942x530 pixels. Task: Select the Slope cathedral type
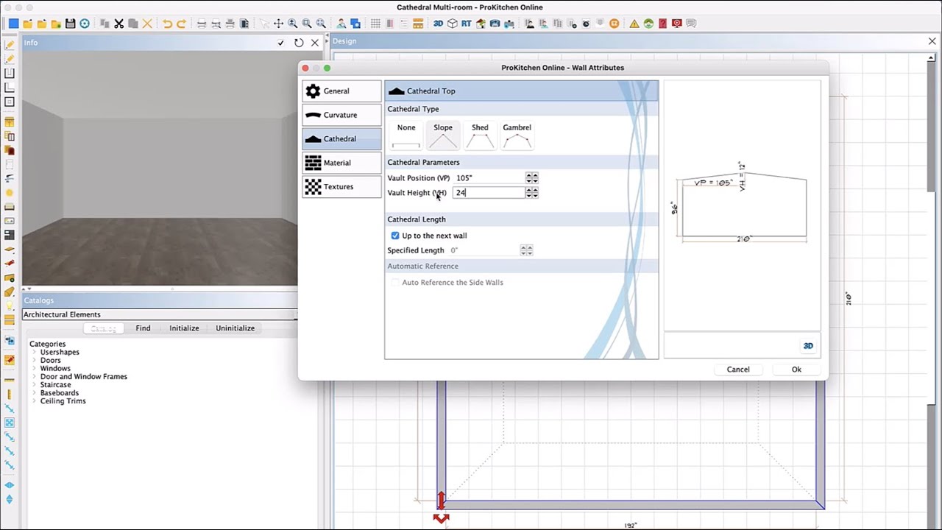[443, 136]
